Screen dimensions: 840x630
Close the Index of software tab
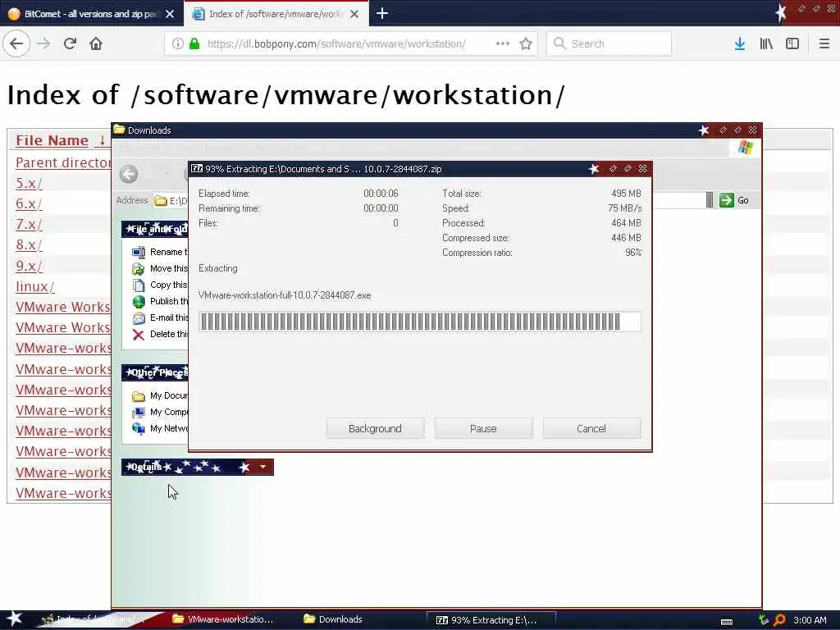point(354,14)
